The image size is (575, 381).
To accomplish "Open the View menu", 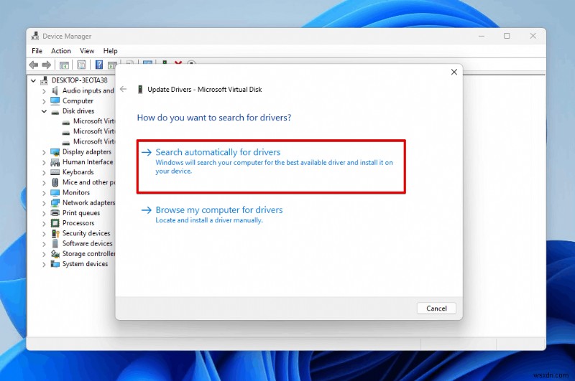I will tap(87, 51).
